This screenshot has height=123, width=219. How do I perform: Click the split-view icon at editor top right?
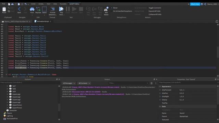[217, 21]
